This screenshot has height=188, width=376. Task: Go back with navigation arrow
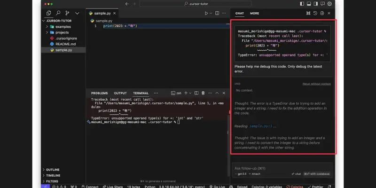(127, 4)
